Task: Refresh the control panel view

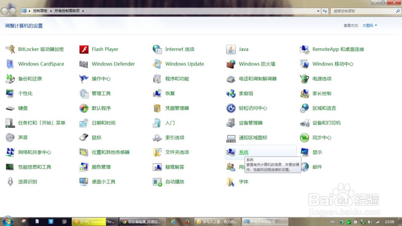Action: tap(325, 11)
